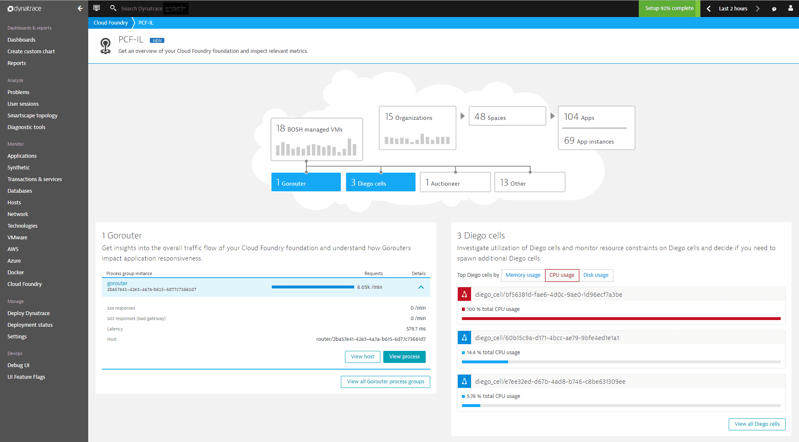Click View host button
Viewport: 799px width, 442px height.
pyautogui.click(x=362, y=357)
